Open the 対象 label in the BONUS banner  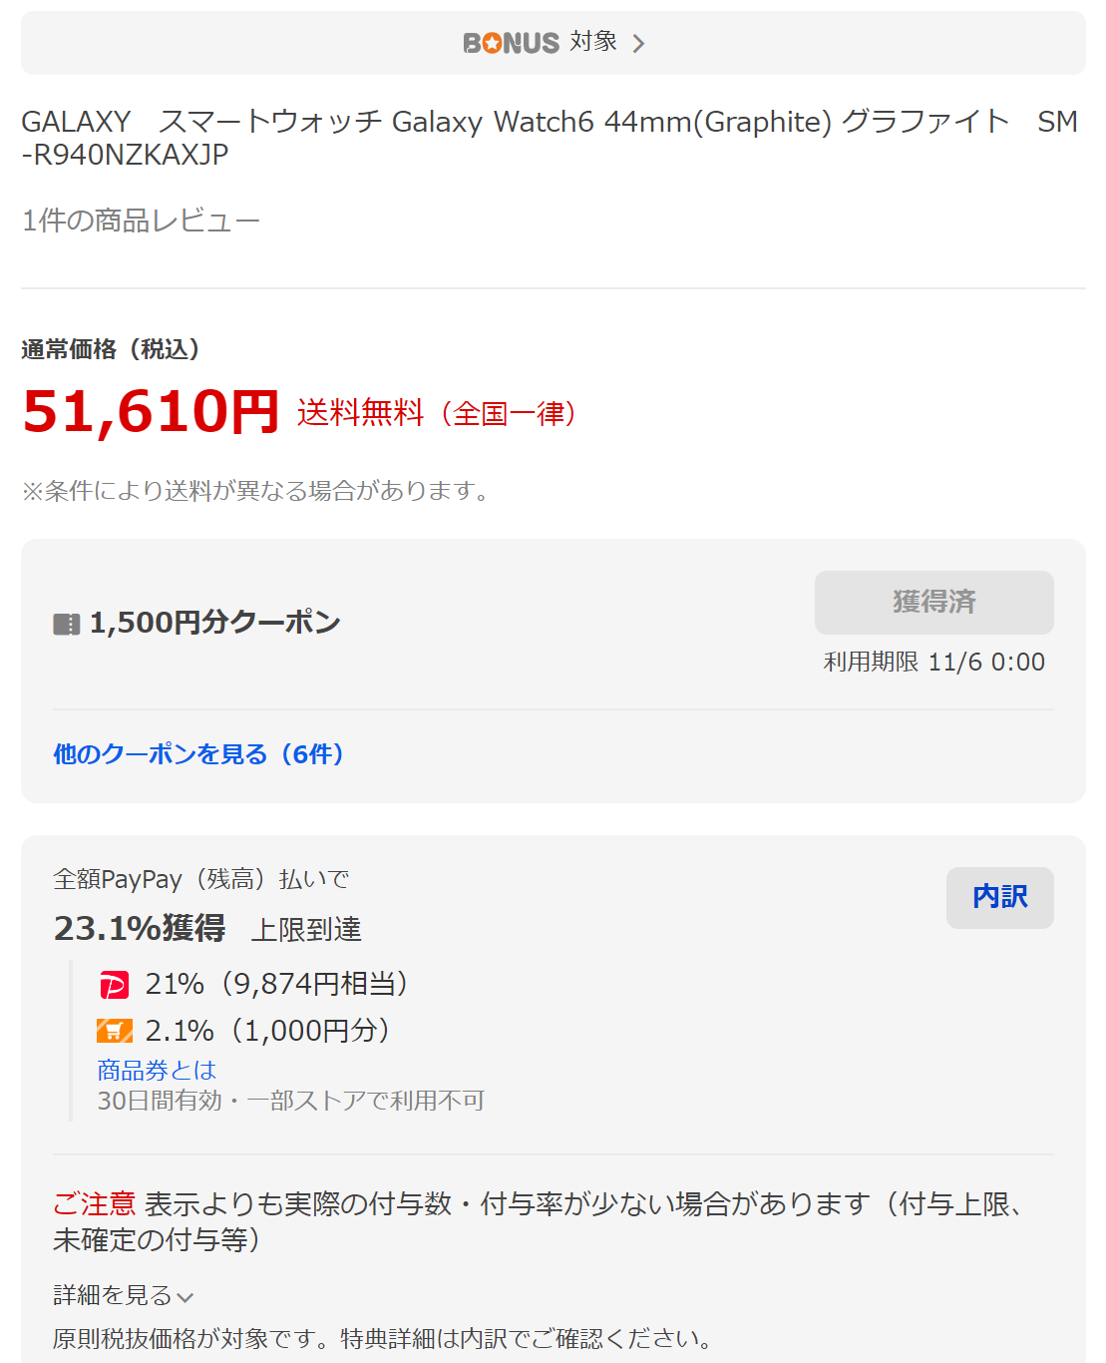(593, 42)
